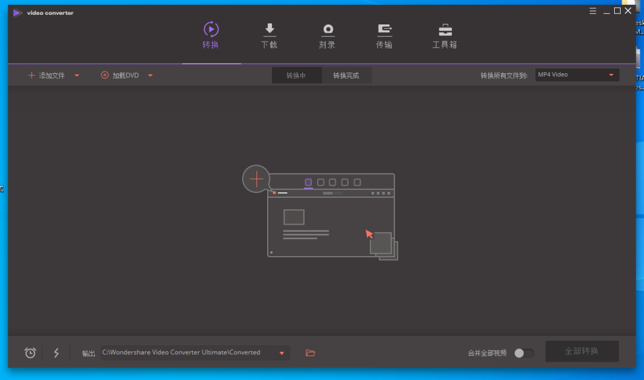Screen dimensions: 644x380
Task: Switch to the 转换完成 tab
Action: tap(346, 76)
